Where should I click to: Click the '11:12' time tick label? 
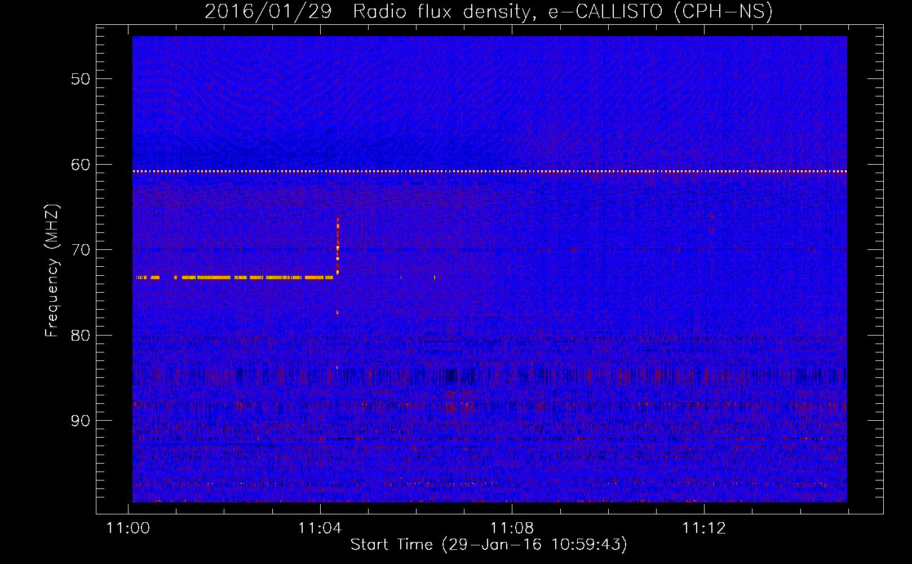pos(704,528)
